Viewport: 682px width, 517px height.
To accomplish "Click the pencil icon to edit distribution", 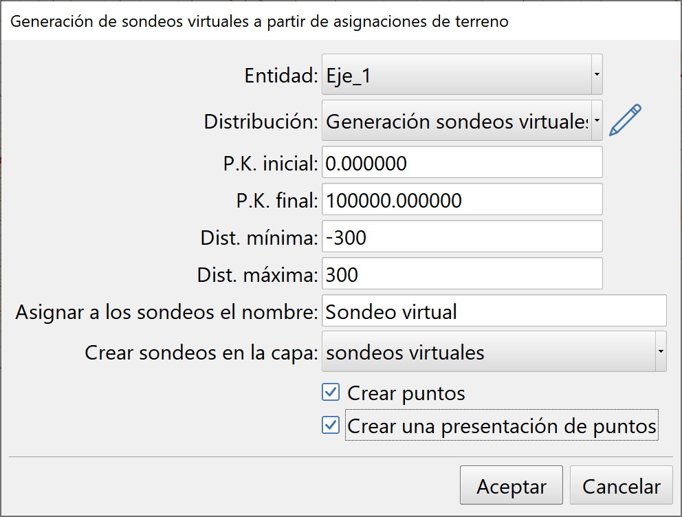I will (x=624, y=118).
